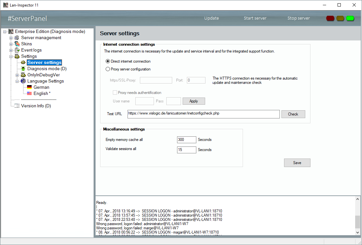Click the English flag icon

29,94
